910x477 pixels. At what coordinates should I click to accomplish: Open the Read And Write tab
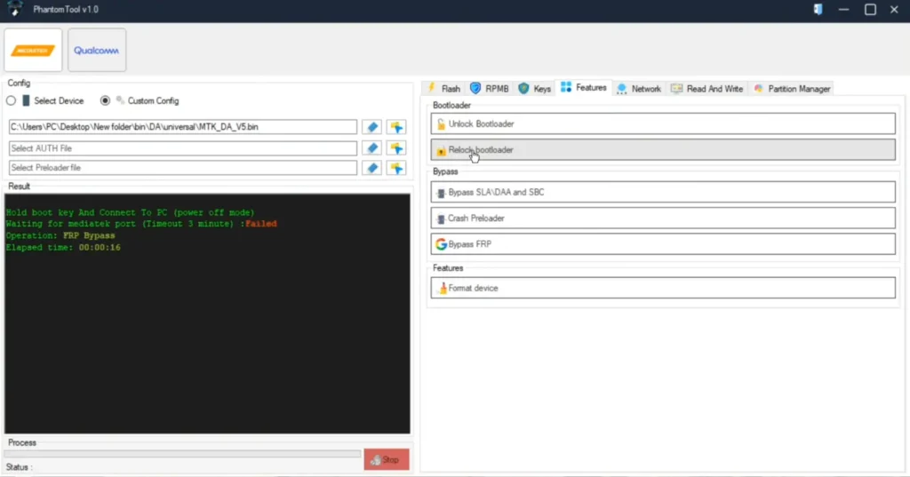tap(706, 89)
